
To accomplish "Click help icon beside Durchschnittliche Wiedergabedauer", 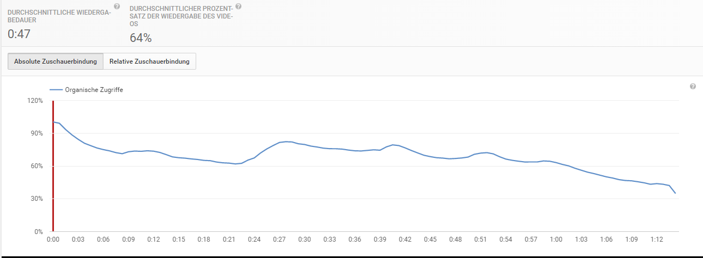I will click(117, 7).
